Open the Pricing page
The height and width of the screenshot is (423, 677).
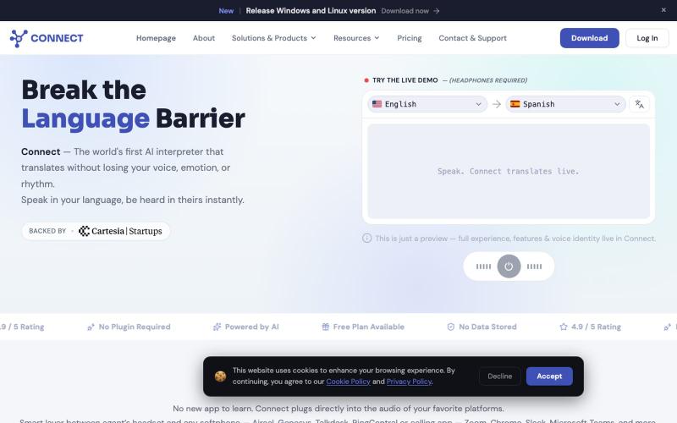(410, 38)
